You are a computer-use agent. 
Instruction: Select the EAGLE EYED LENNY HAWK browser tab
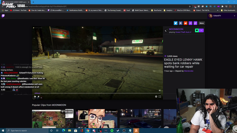click(x=15, y=2)
